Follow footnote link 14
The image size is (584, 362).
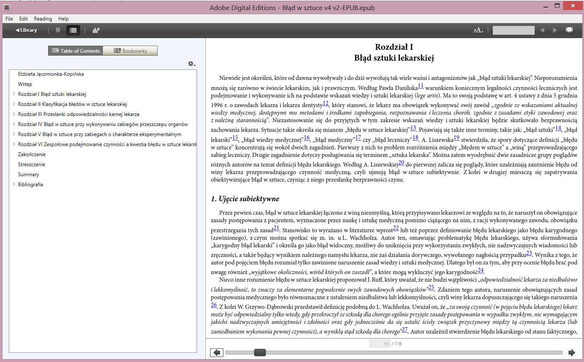click(x=558, y=128)
